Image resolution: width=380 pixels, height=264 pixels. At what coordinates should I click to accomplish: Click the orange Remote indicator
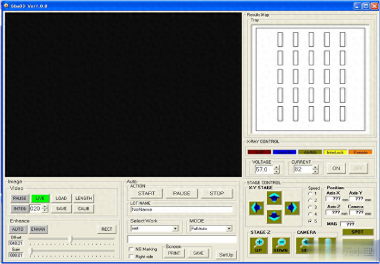[360, 152]
